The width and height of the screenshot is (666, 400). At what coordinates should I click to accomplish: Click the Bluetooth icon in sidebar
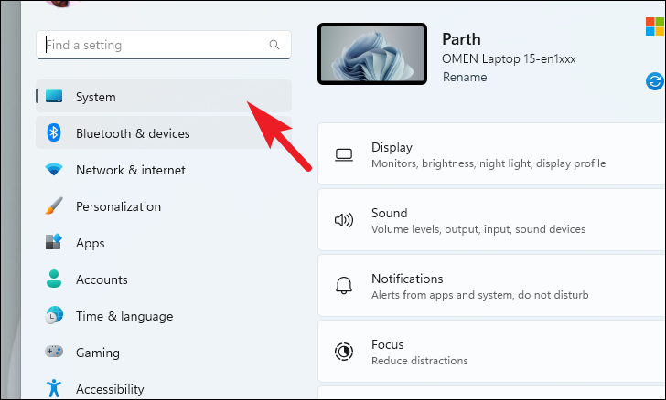(x=53, y=132)
